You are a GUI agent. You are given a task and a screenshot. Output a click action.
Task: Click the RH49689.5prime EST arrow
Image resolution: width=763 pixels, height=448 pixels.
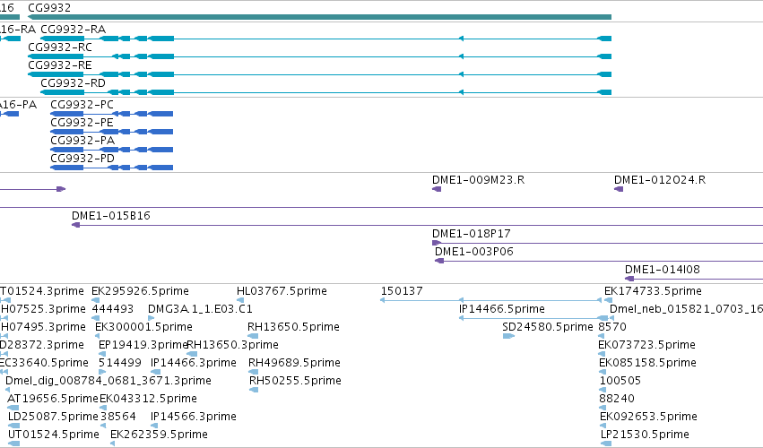(x=254, y=372)
